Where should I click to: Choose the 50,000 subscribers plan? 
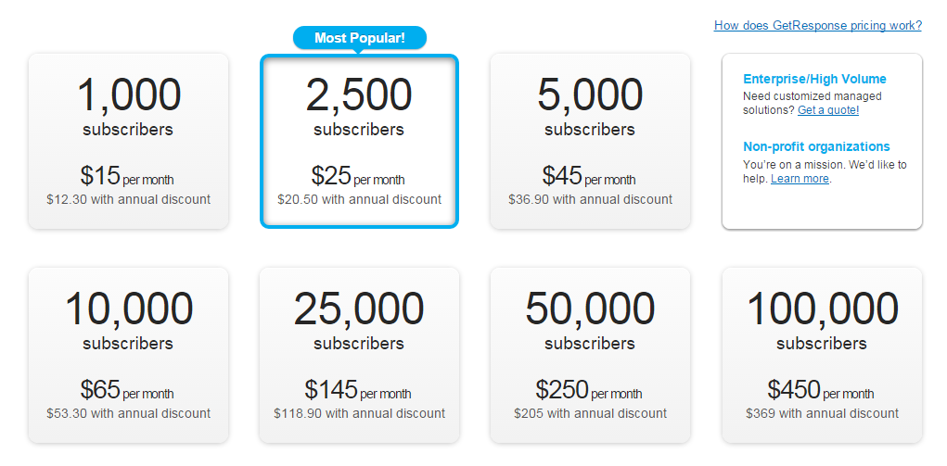coord(590,355)
